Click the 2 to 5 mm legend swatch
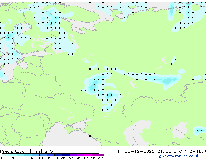206x159 pixels. (x=28, y=155)
